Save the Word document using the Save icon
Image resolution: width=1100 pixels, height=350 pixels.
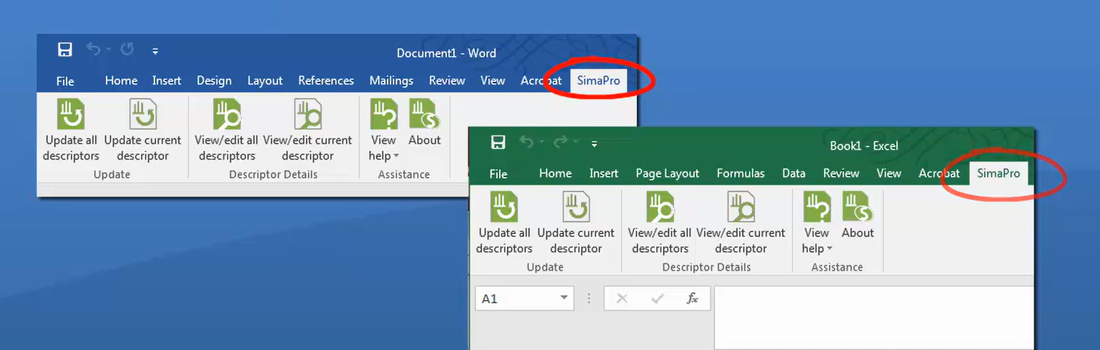point(65,50)
